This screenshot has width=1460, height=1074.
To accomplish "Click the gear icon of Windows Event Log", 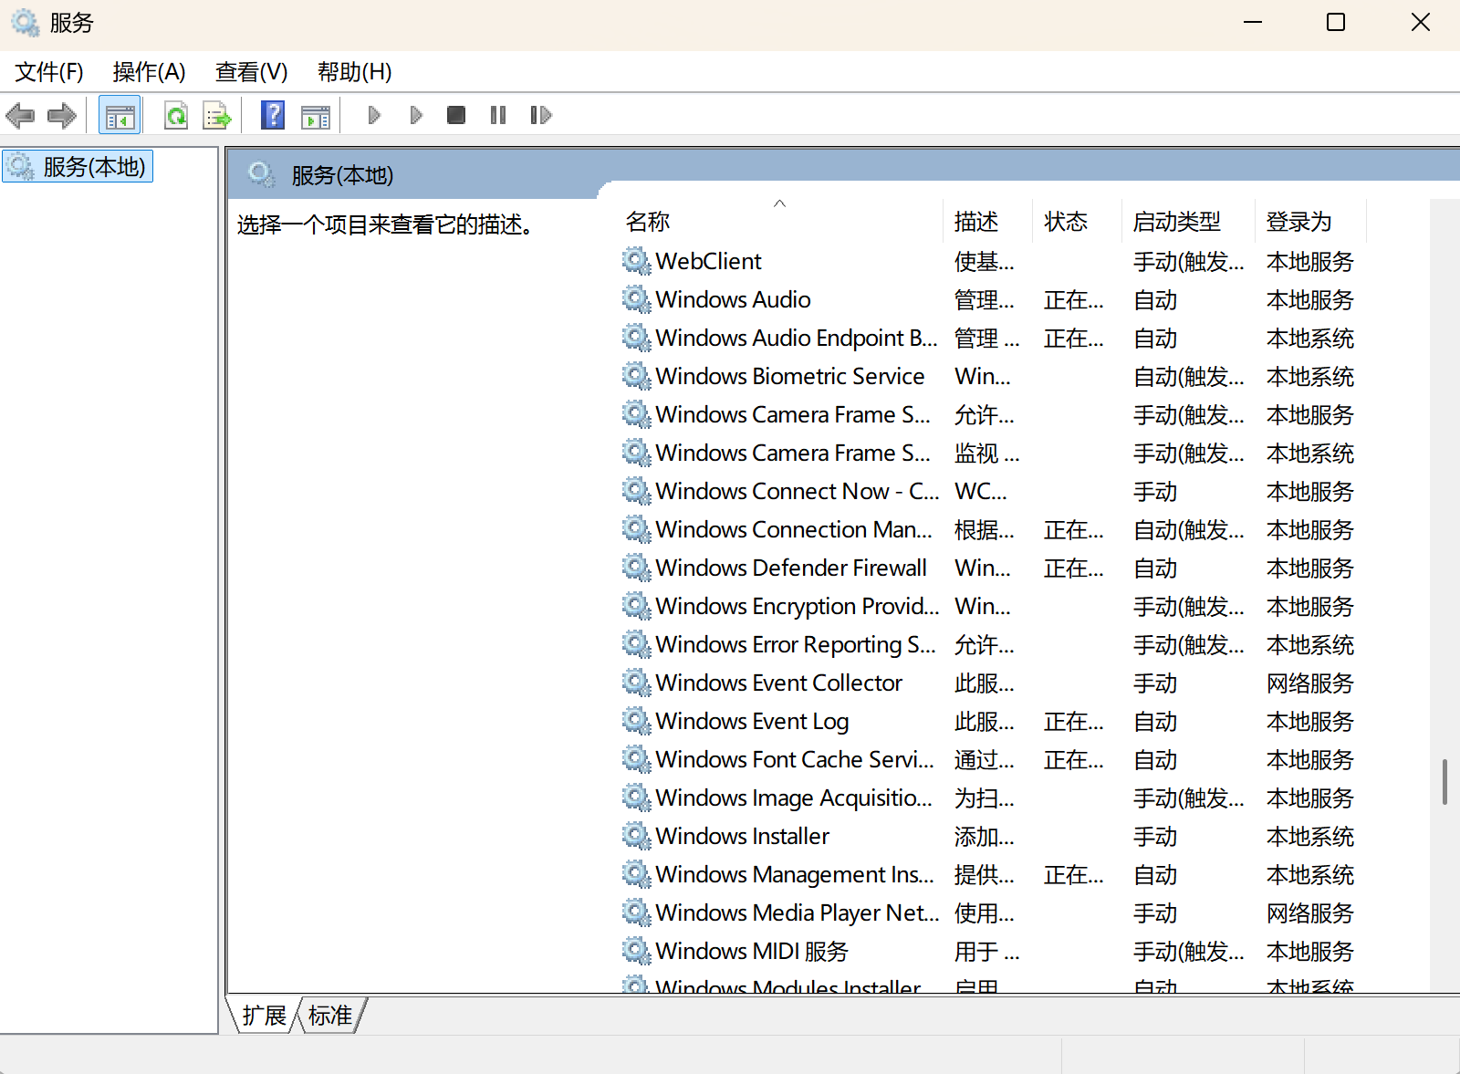I will point(637,721).
